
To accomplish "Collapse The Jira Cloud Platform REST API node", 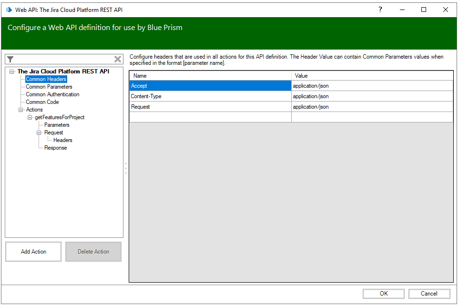I will [x=11, y=72].
